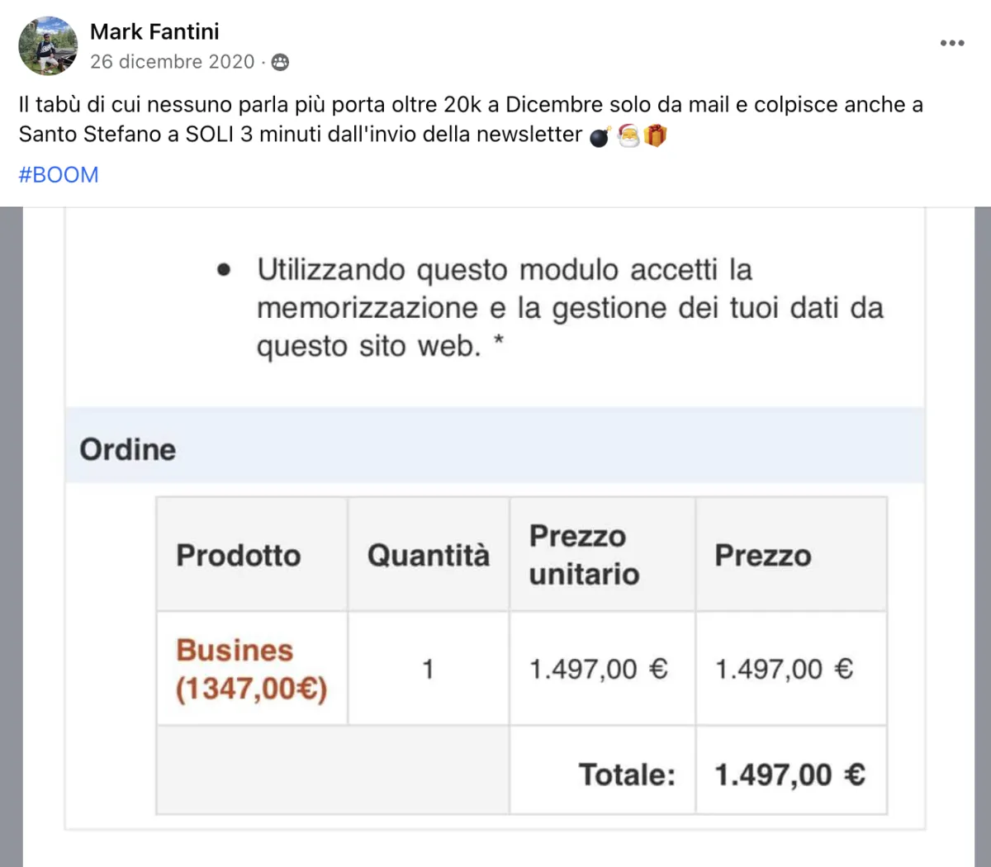The image size is (991, 867).
Task: Click the Ordine section header
Action: coord(128,449)
